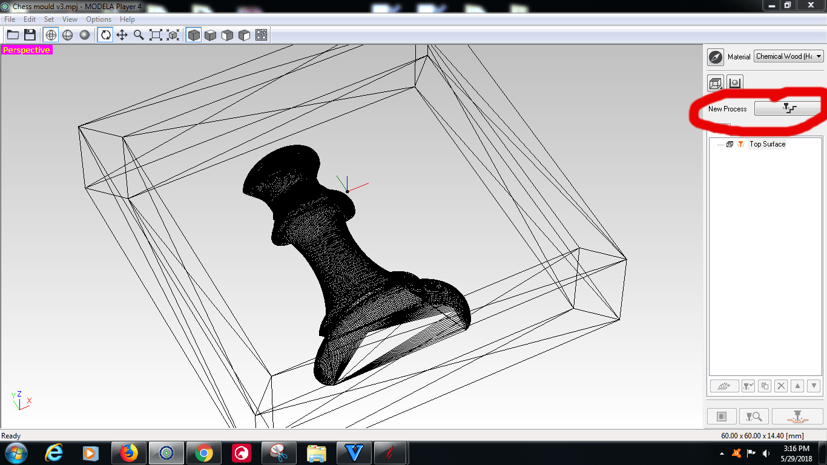
Task: Click the fit model to view icon
Action: (x=173, y=35)
